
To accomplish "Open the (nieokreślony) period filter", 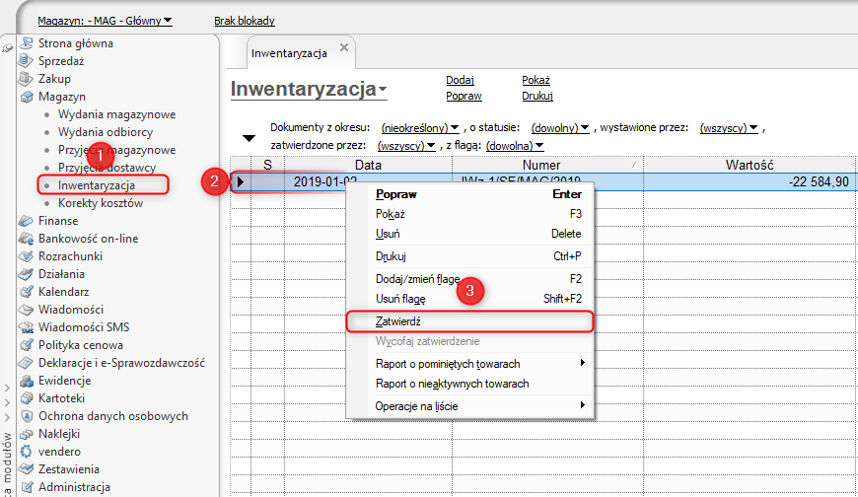I will 420,128.
